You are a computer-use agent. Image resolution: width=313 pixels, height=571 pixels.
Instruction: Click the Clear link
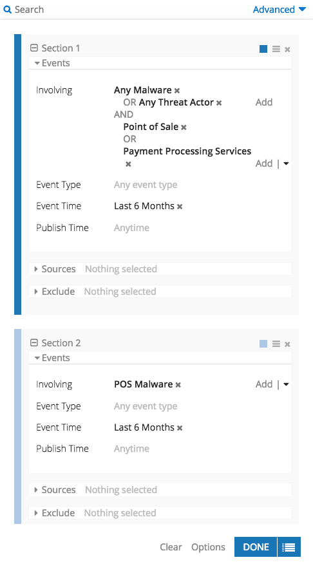coord(171,547)
